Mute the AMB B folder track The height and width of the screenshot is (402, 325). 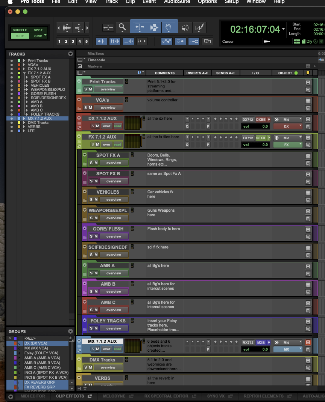(96, 292)
